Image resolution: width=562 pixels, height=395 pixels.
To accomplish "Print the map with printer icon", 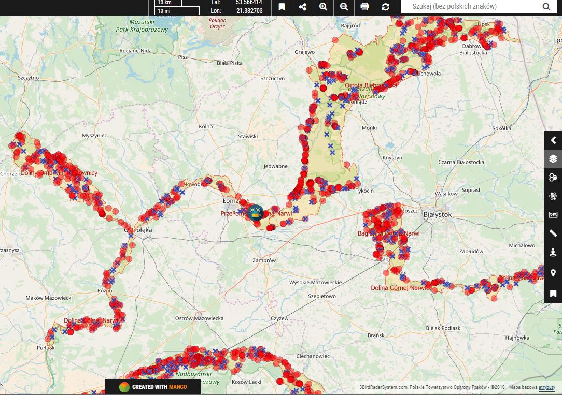I will [364, 7].
